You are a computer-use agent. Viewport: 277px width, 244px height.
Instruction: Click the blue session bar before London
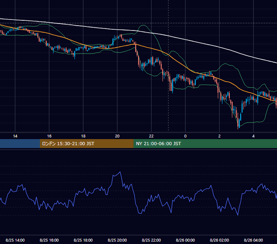pyautogui.click(x=20, y=144)
